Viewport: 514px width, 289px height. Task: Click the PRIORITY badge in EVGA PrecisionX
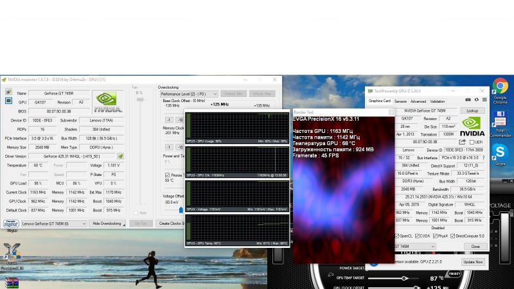click(x=454, y=274)
